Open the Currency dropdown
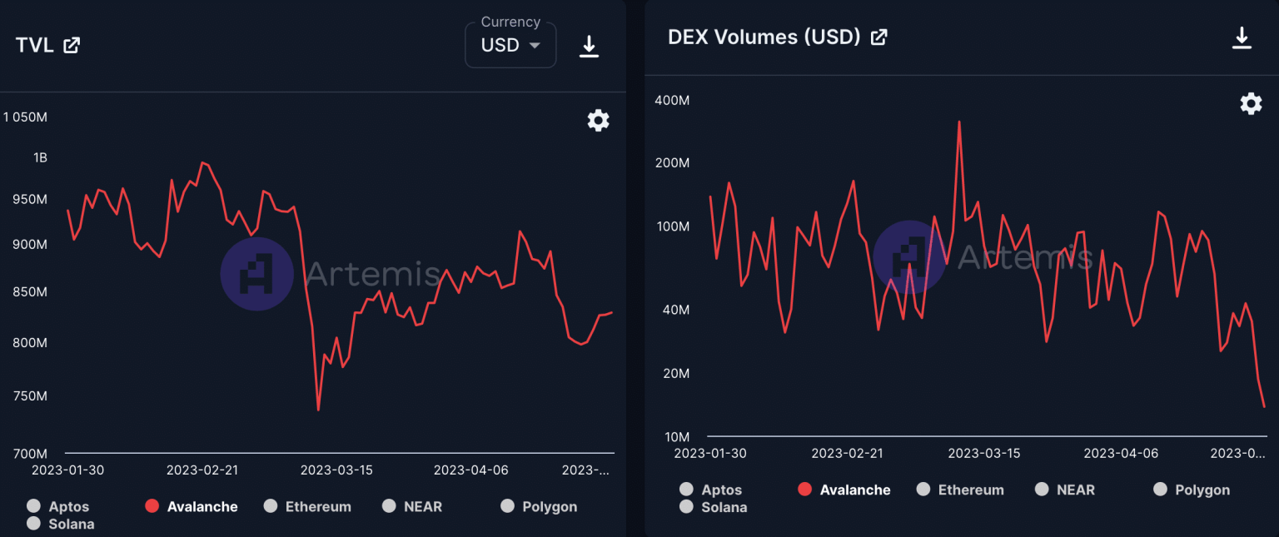 [x=510, y=45]
